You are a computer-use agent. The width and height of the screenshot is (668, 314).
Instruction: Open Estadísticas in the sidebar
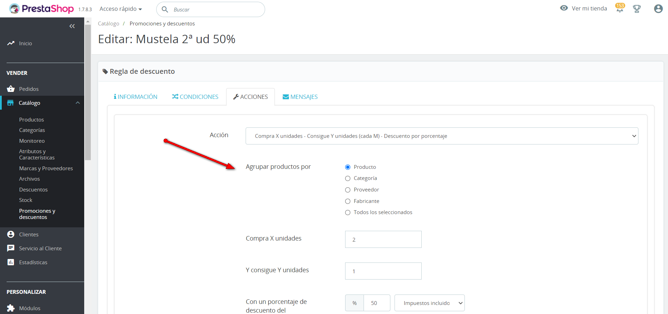pos(33,262)
